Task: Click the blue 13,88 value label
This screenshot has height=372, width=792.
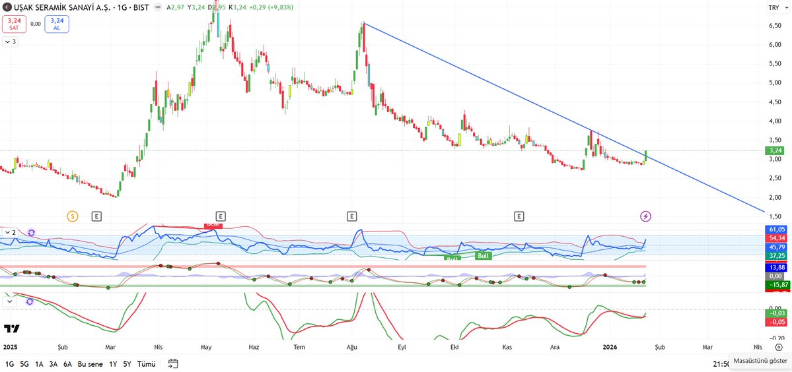Action: [777, 267]
